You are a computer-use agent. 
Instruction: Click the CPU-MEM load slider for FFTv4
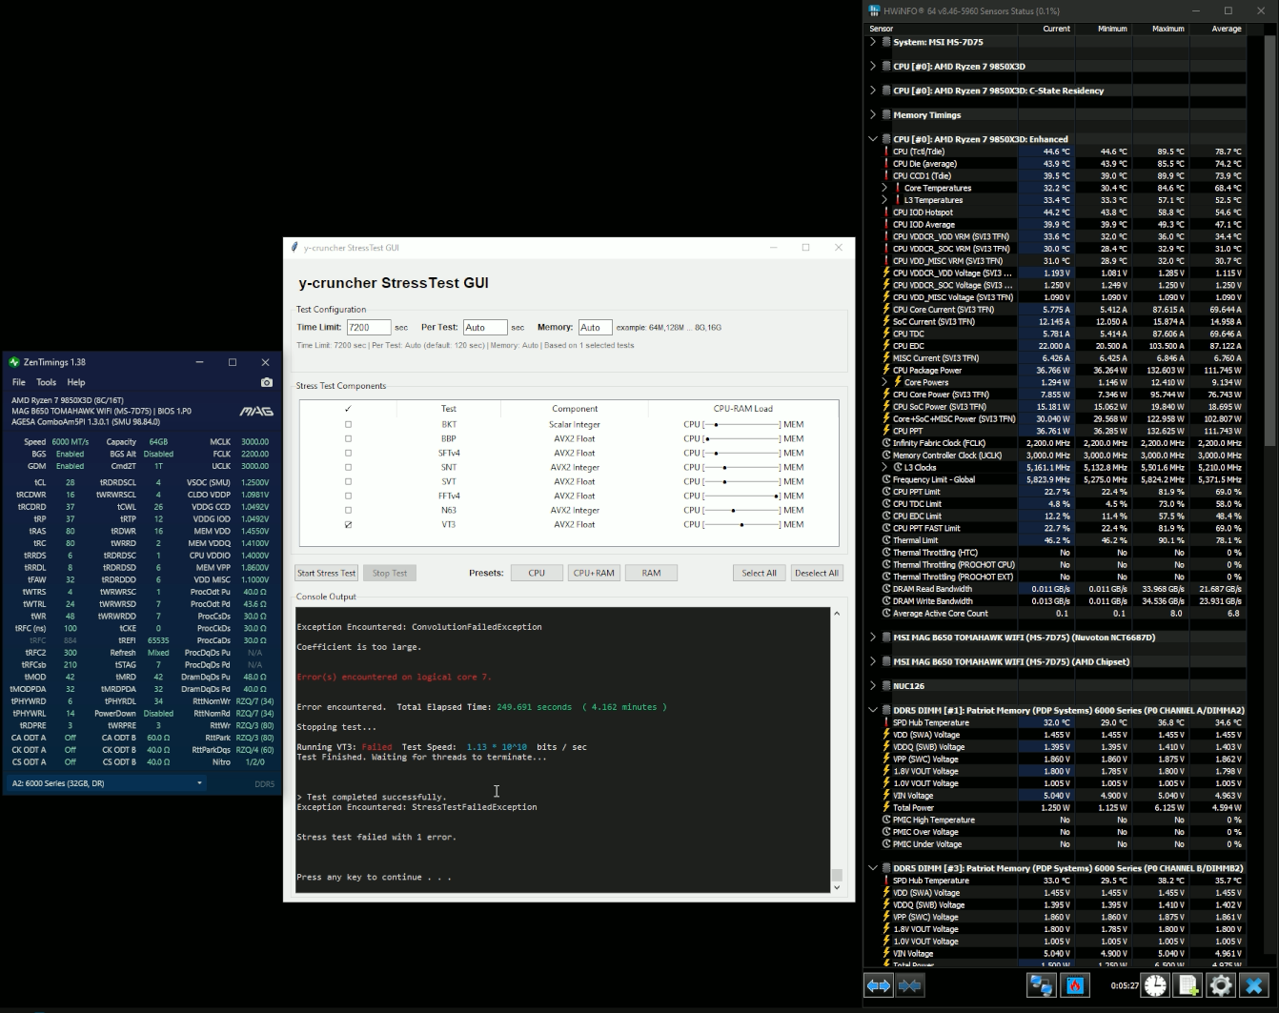(741, 496)
